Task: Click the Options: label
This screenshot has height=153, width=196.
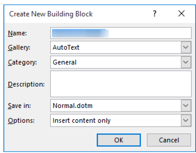Action: [x=21, y=121]
